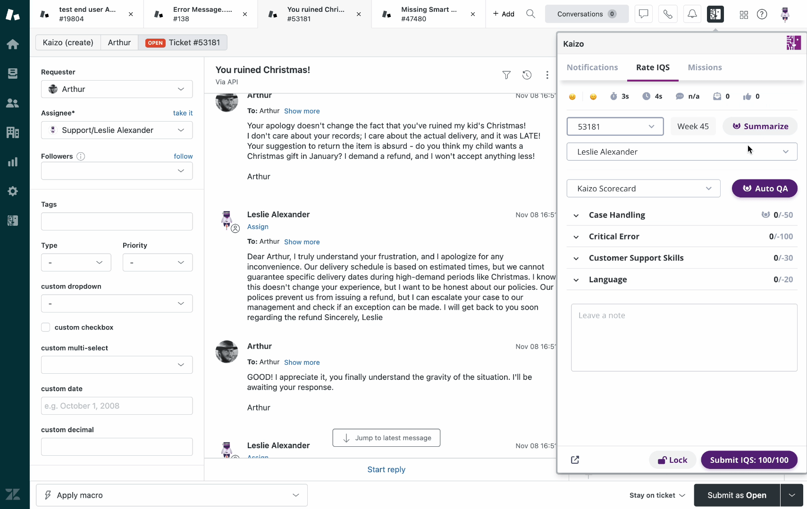Click Submit as Open button
This screenshot has height=509, width=807.
(x=737, y=495)
